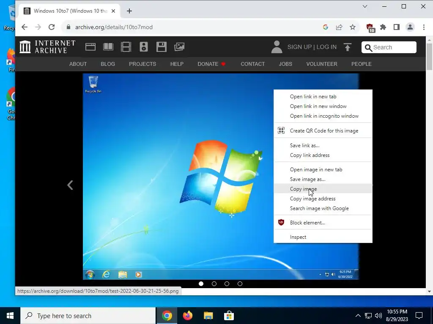The image size is (433, 324).
Task: Open the ABOUT link
Action: (78, 64)
